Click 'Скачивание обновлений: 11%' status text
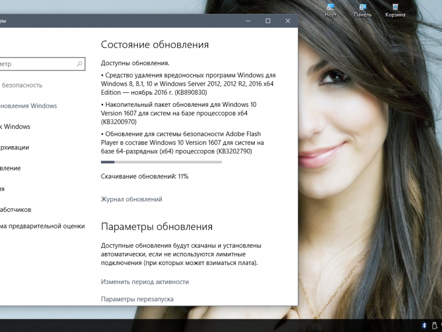This screenshot has width=442, height=332. [x=145, y=177]
